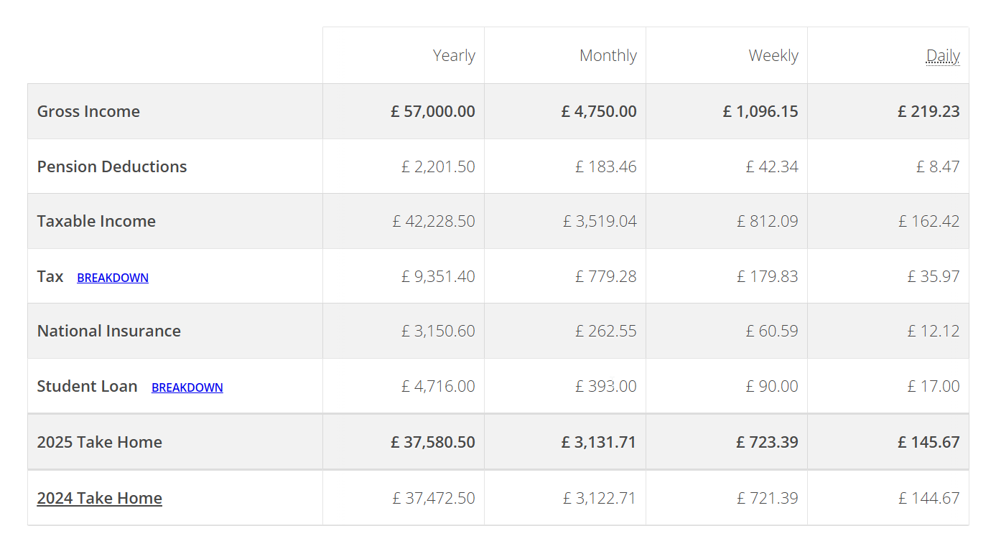This screenshot has width=996, height=541.
Task: Select the Yearly column header
Action: [454, 56]
